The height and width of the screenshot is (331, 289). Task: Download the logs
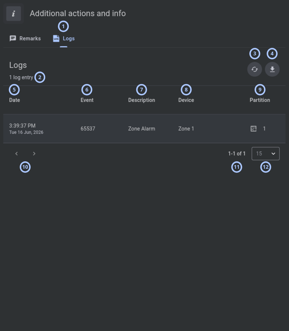tap(272, 69)
